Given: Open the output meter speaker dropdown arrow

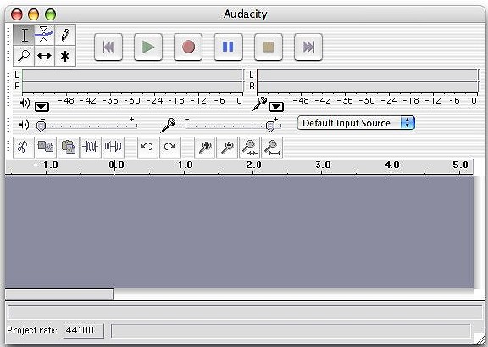Looking at the screenshot, I should [42, 107].
